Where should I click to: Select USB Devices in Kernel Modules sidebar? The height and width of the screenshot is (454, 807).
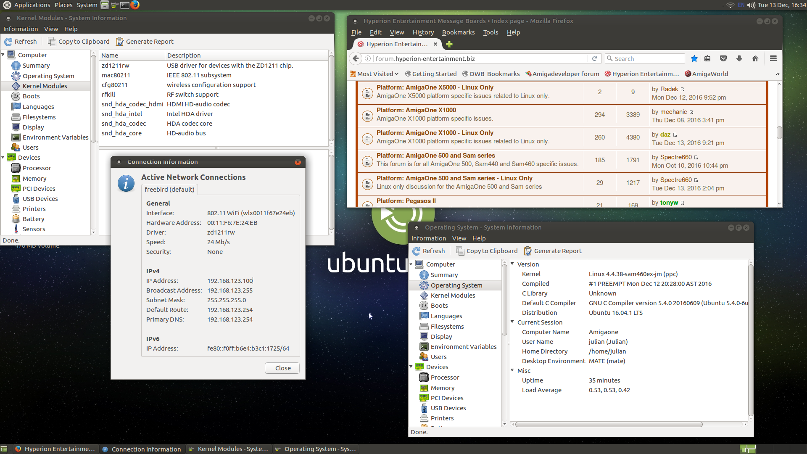click(x=40, y=199)
